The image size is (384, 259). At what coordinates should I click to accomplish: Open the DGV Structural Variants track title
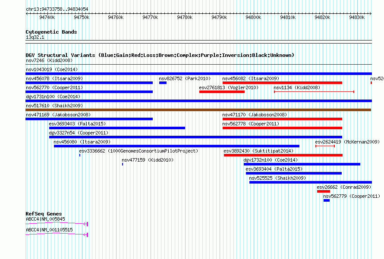[x=160, y=55]
